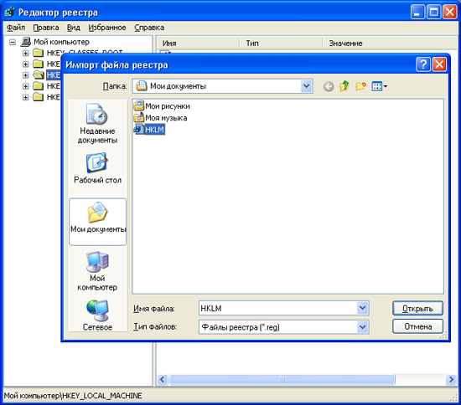
Task: Select the HKLM registry file
Action: click(x=149, y=130)
